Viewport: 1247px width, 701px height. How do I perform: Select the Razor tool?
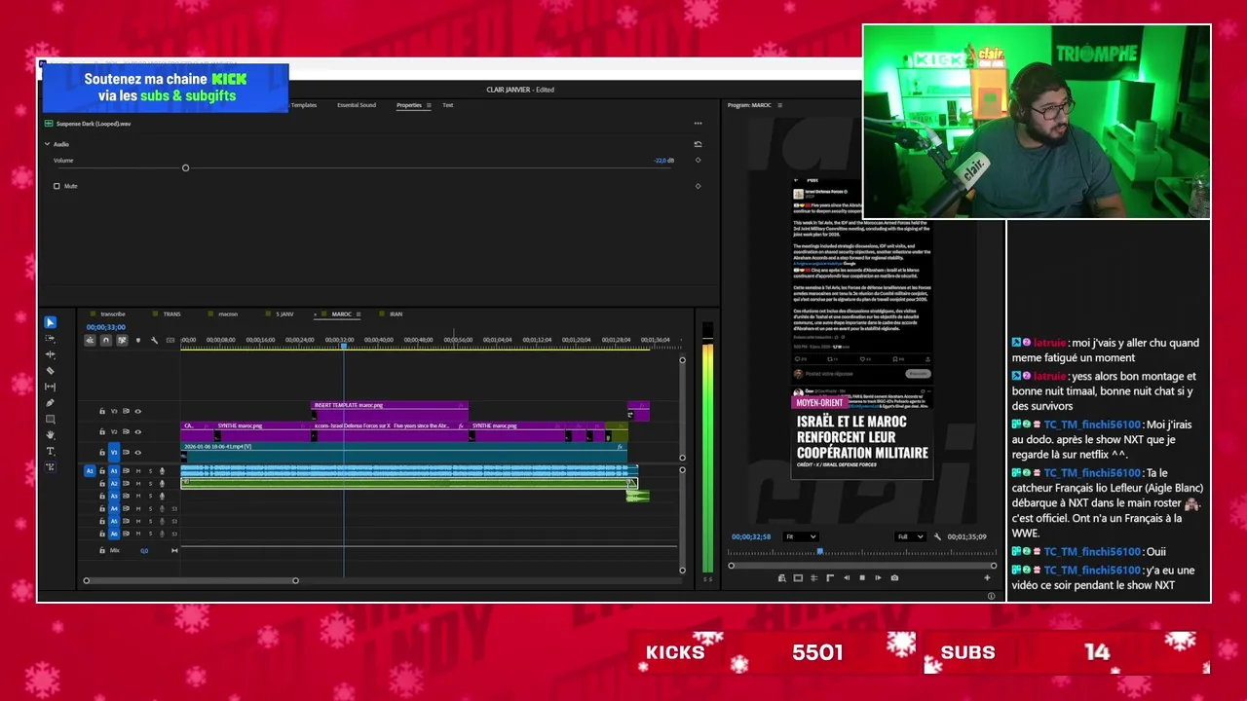[50, 371]
